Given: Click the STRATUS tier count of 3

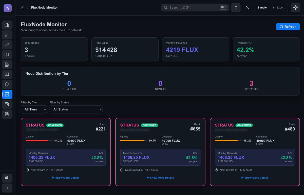Looking at the screenshot, I should pyautogui.click(x=251, y=83).
